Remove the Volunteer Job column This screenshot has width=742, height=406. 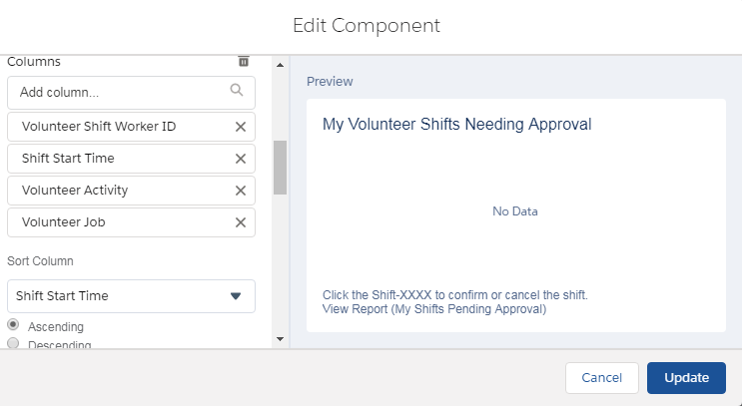click(241, 222)
